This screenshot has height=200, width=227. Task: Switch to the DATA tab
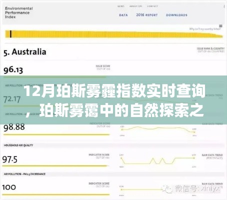pyautogui.click(x=123, y=15)
